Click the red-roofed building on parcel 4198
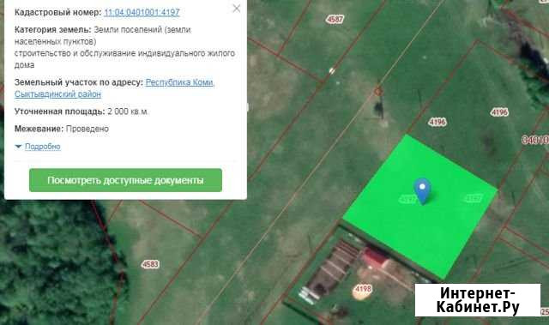Image resolution: width=549 pixels, height=325 pixels. 375,258
